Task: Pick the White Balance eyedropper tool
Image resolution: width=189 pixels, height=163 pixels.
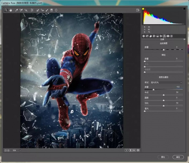Action: (x=16, y=10)
